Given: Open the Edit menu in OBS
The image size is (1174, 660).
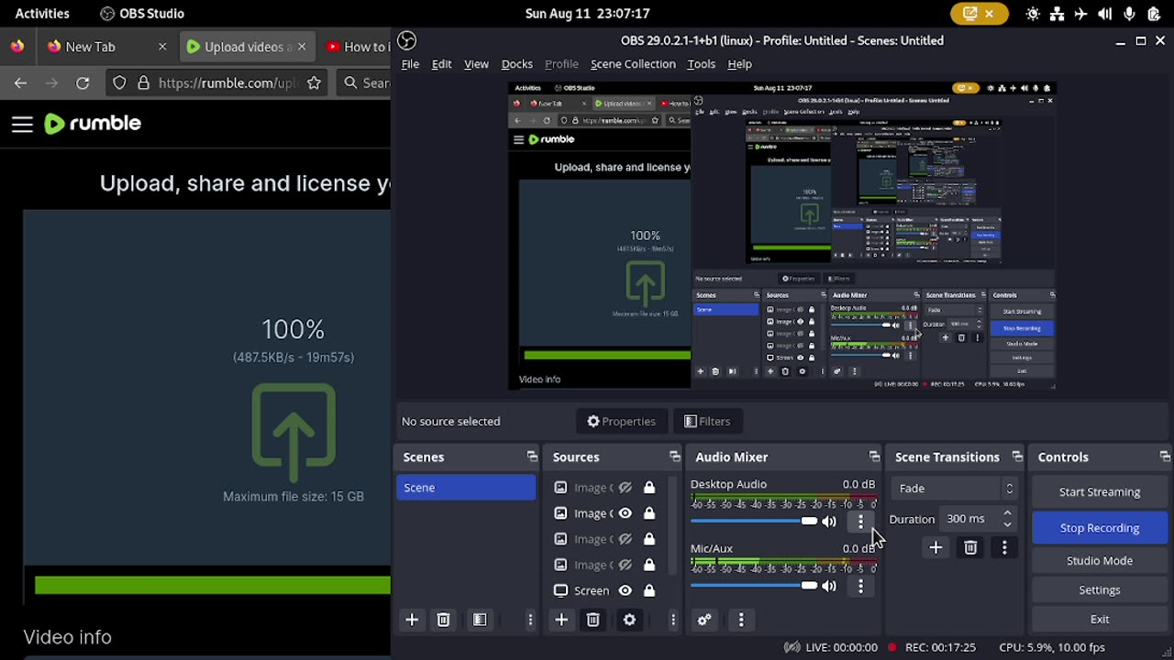Looking at the screenshot, I should (441, 64).
